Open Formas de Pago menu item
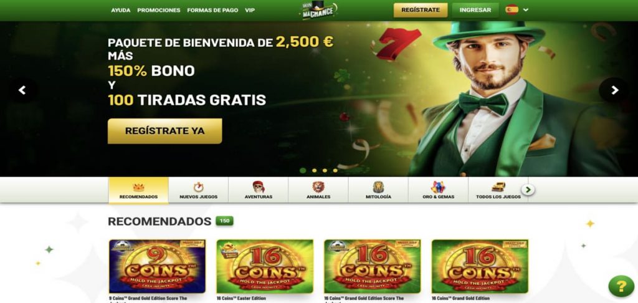This screenshot has height=303, width=638. point(212,10)
